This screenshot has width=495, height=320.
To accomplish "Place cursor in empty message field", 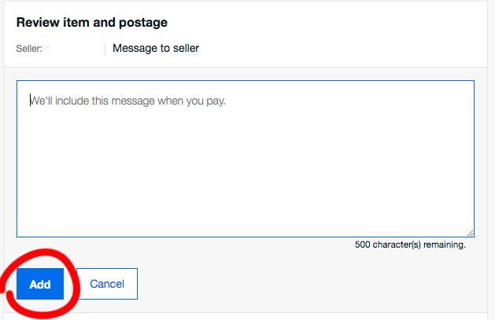I will 246,159.
